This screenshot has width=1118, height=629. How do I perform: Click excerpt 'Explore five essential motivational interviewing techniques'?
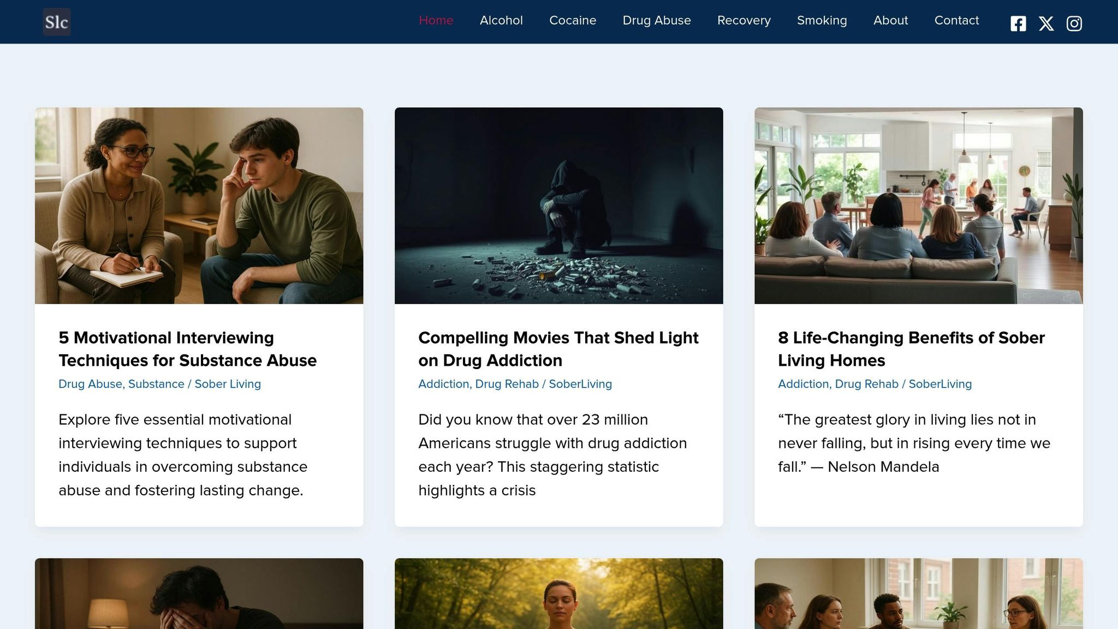pyautogui.click(x=183, y=455)
